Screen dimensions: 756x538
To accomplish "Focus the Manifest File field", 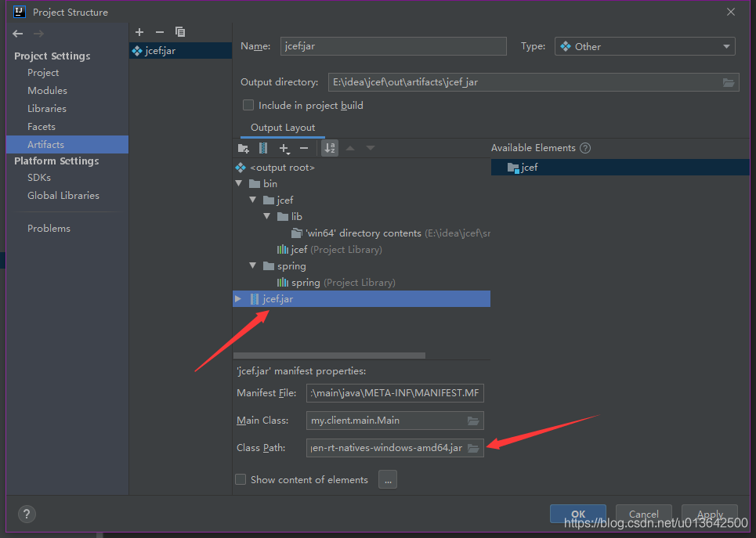I will [x=395, y=393].
